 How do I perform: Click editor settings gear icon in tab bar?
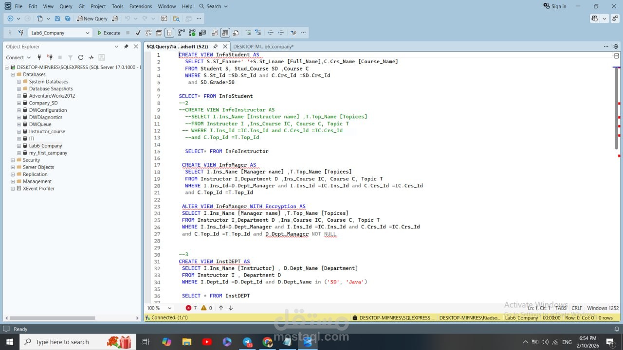click(x=616, y=47)
